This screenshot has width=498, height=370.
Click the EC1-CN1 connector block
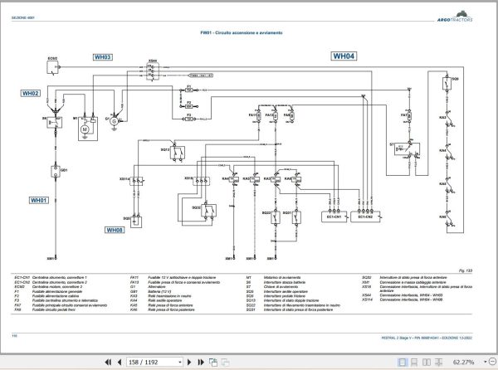(x=334, y=217)
